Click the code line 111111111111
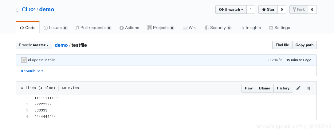The height and width of the screenshot is (132, 334). click(x=47, y=98)
